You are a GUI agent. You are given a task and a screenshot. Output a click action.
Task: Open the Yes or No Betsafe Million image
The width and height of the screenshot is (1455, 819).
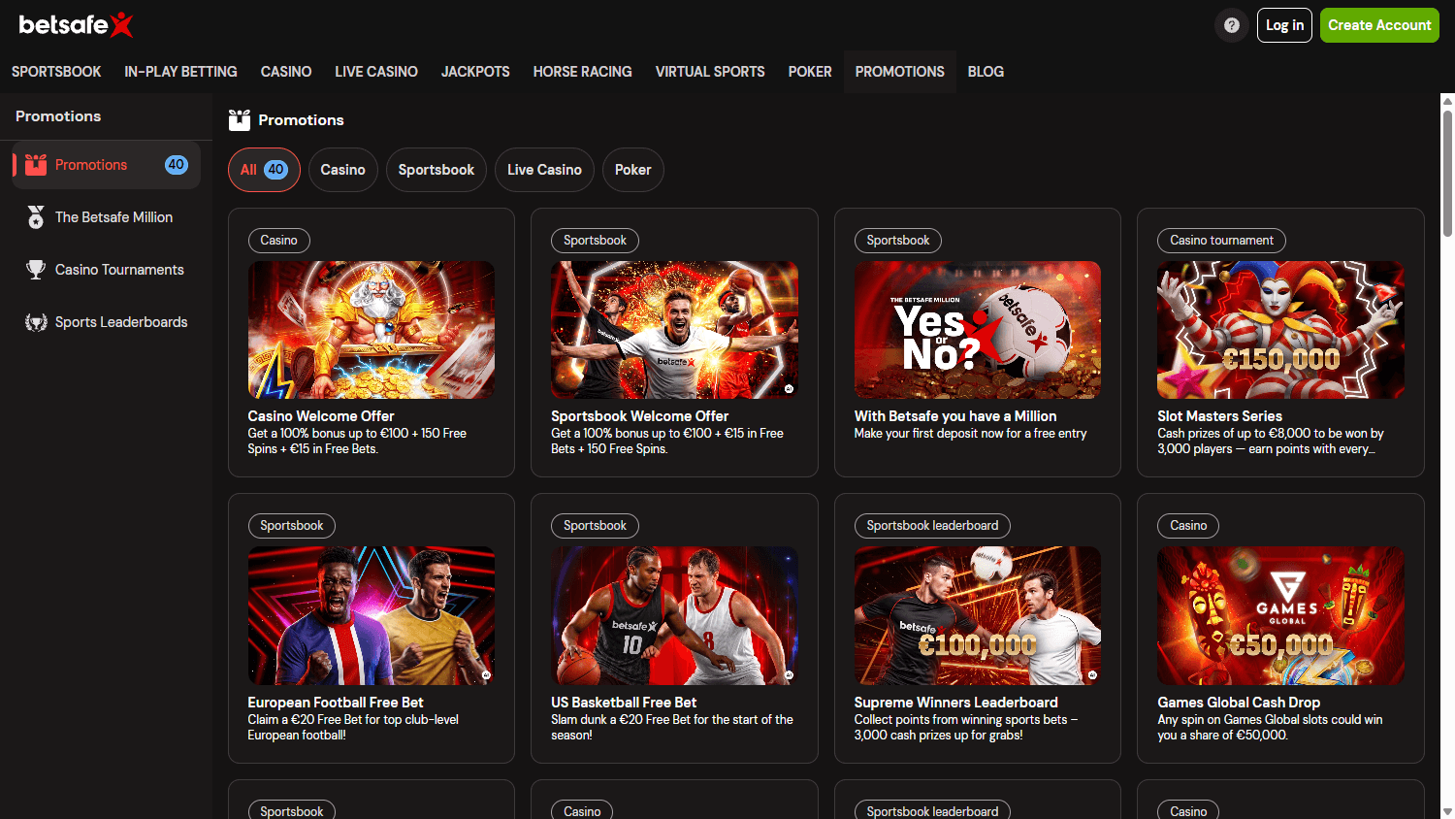click(x=978, y=330)
